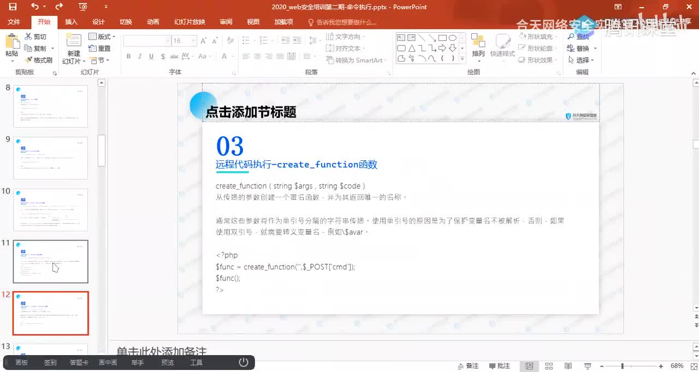Switch to slide sorter view icon in the status bar
This screenshot has width=699, height=372.
549,366
